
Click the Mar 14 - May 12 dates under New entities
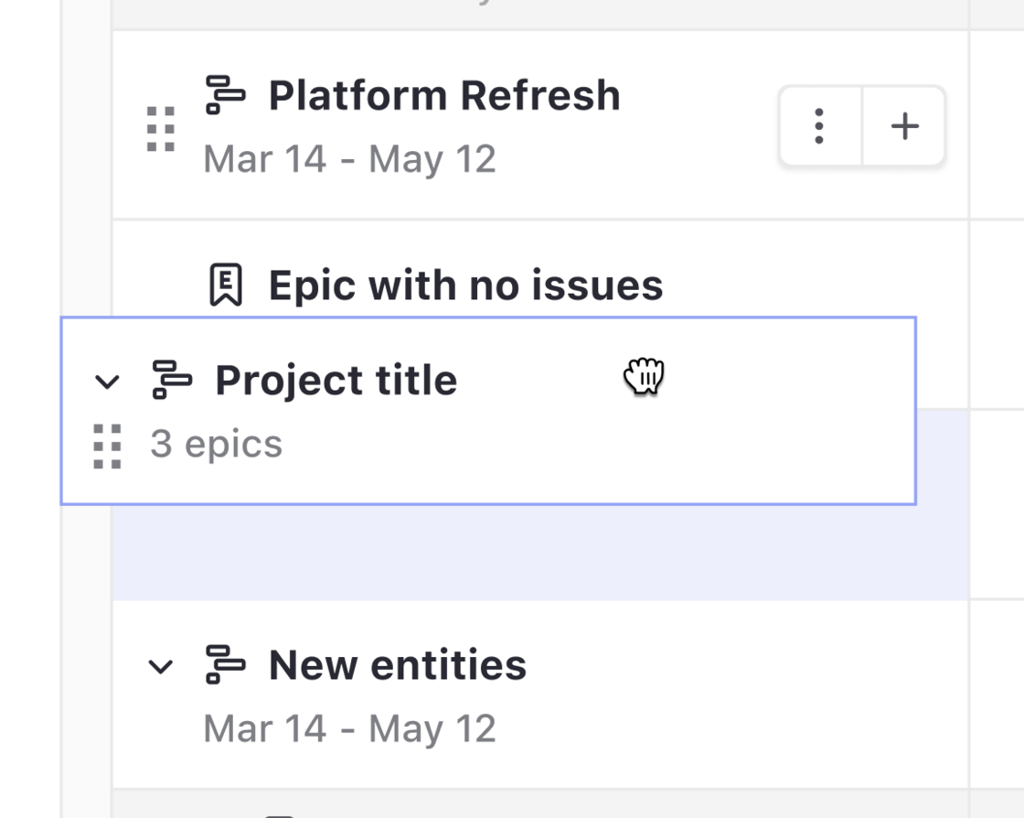[x=350, y=728]
